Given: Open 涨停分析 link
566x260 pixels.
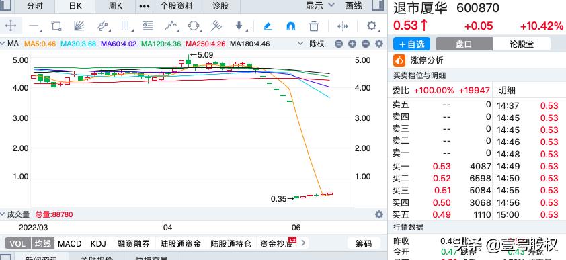Looking at the screenshot, I should 427,60.
